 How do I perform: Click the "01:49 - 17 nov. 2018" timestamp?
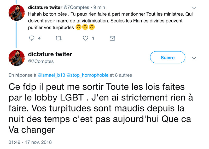pos(30,142)
